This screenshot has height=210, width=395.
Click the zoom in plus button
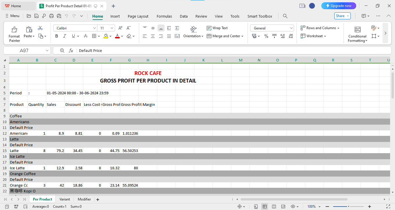pyautogui.click(x=370, y=207)
